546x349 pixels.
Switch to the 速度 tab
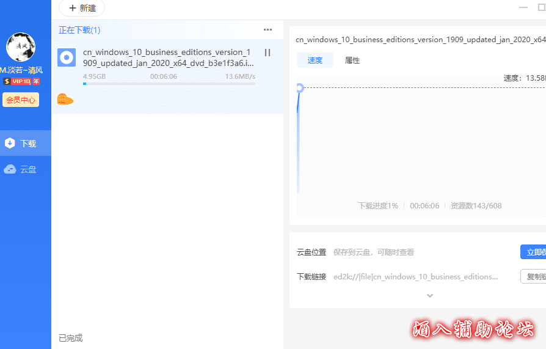315,61
